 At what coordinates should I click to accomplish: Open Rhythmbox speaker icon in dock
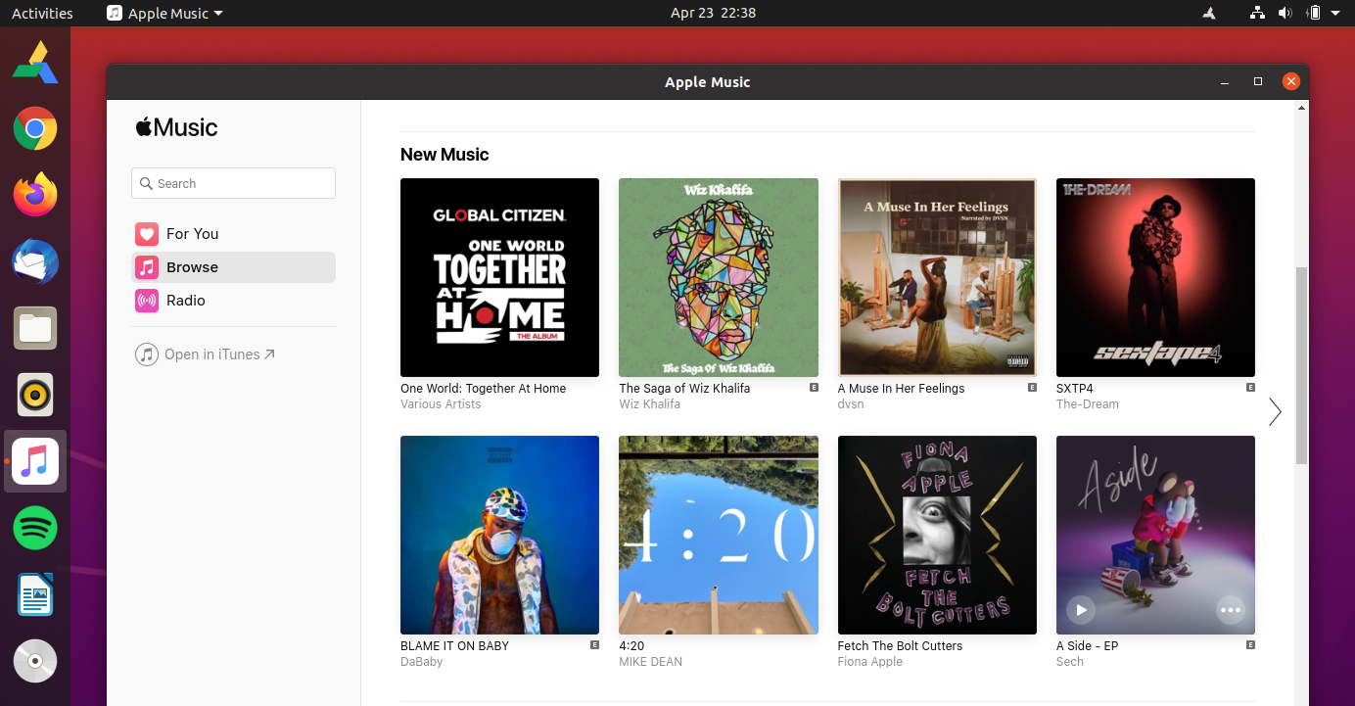[35, 395]
